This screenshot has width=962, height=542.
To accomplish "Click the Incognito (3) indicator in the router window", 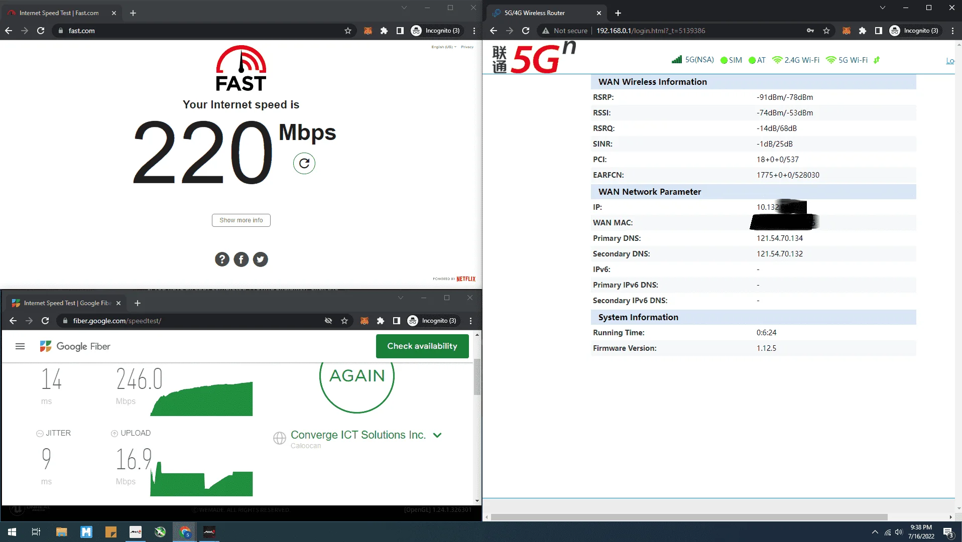I will (x=914, y=31).
